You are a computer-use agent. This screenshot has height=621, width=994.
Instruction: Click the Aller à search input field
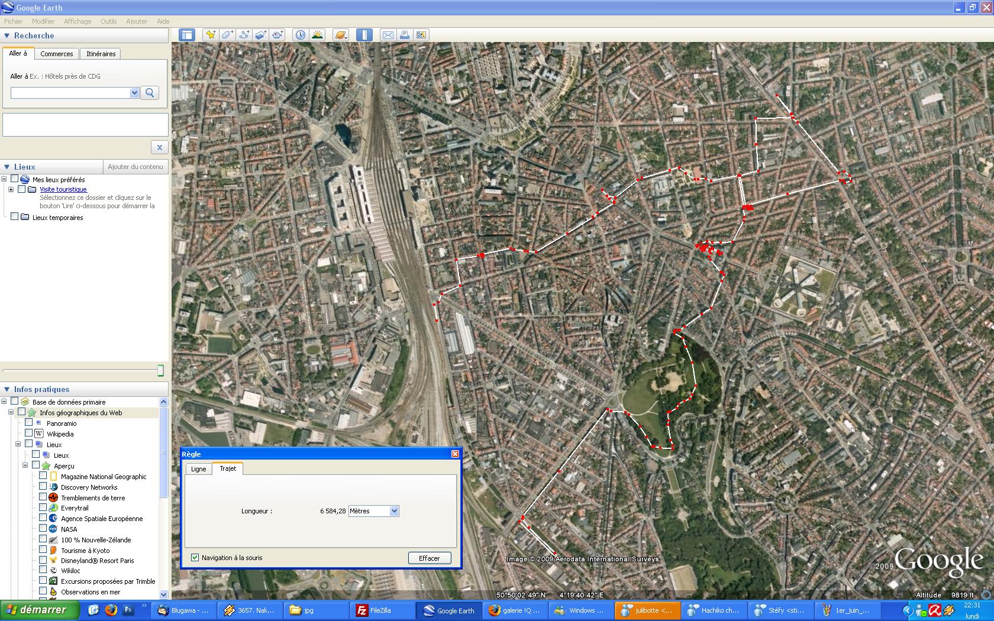coord(70,93)
